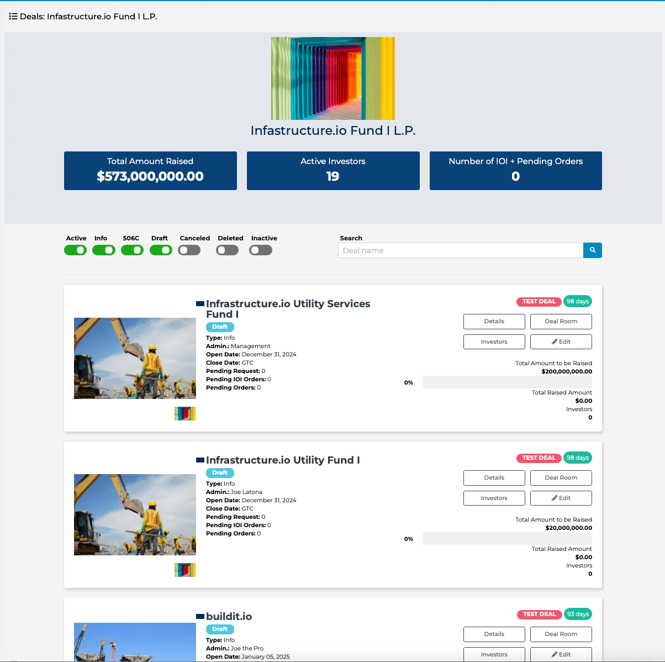Switch on the Deleted deals toggle
665x662 pixels.
[228, 250]
